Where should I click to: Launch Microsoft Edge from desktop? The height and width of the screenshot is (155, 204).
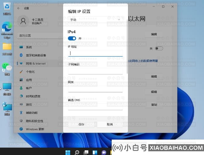point(7,30)
